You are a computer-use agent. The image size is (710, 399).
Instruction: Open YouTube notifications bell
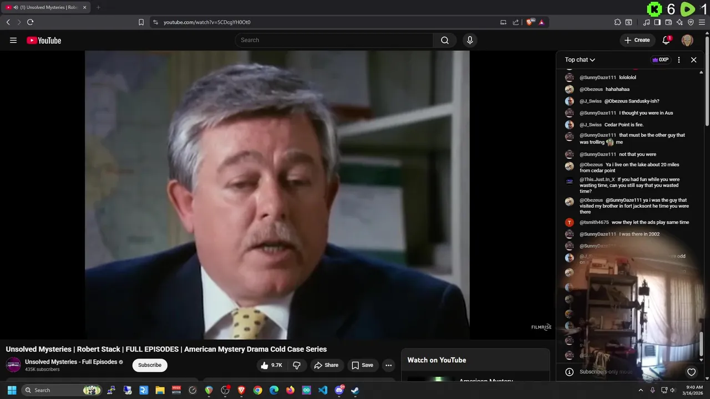(666, 40)
